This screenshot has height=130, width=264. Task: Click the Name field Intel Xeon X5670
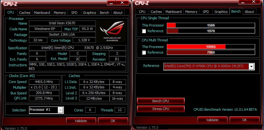click(63, 23)
